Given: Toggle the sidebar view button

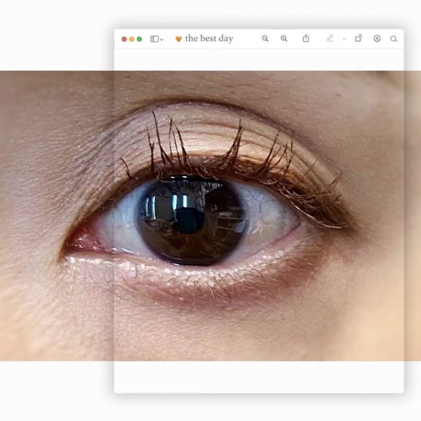Looking at the screenshot, I should (154, 39).
